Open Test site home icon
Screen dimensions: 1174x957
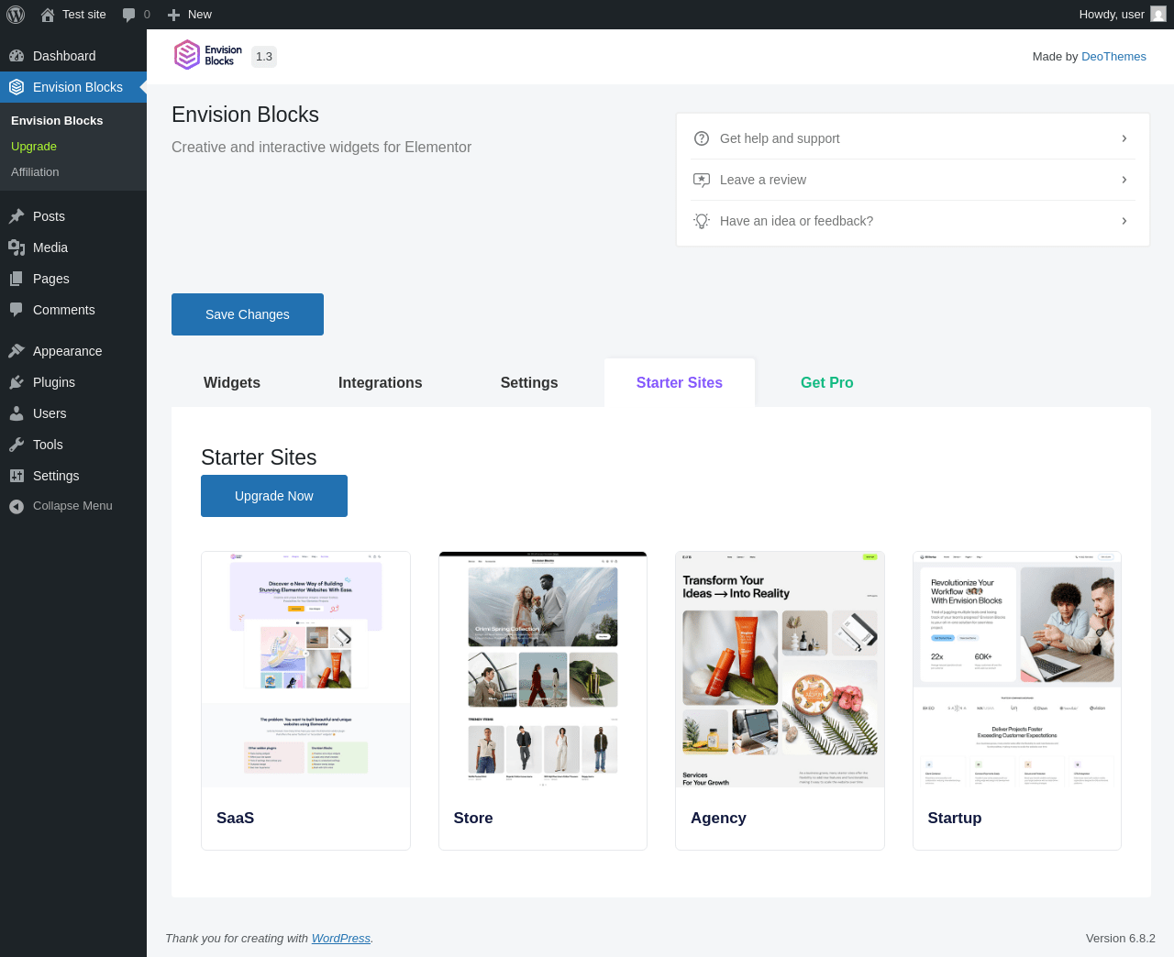click(x=48, y=15)
